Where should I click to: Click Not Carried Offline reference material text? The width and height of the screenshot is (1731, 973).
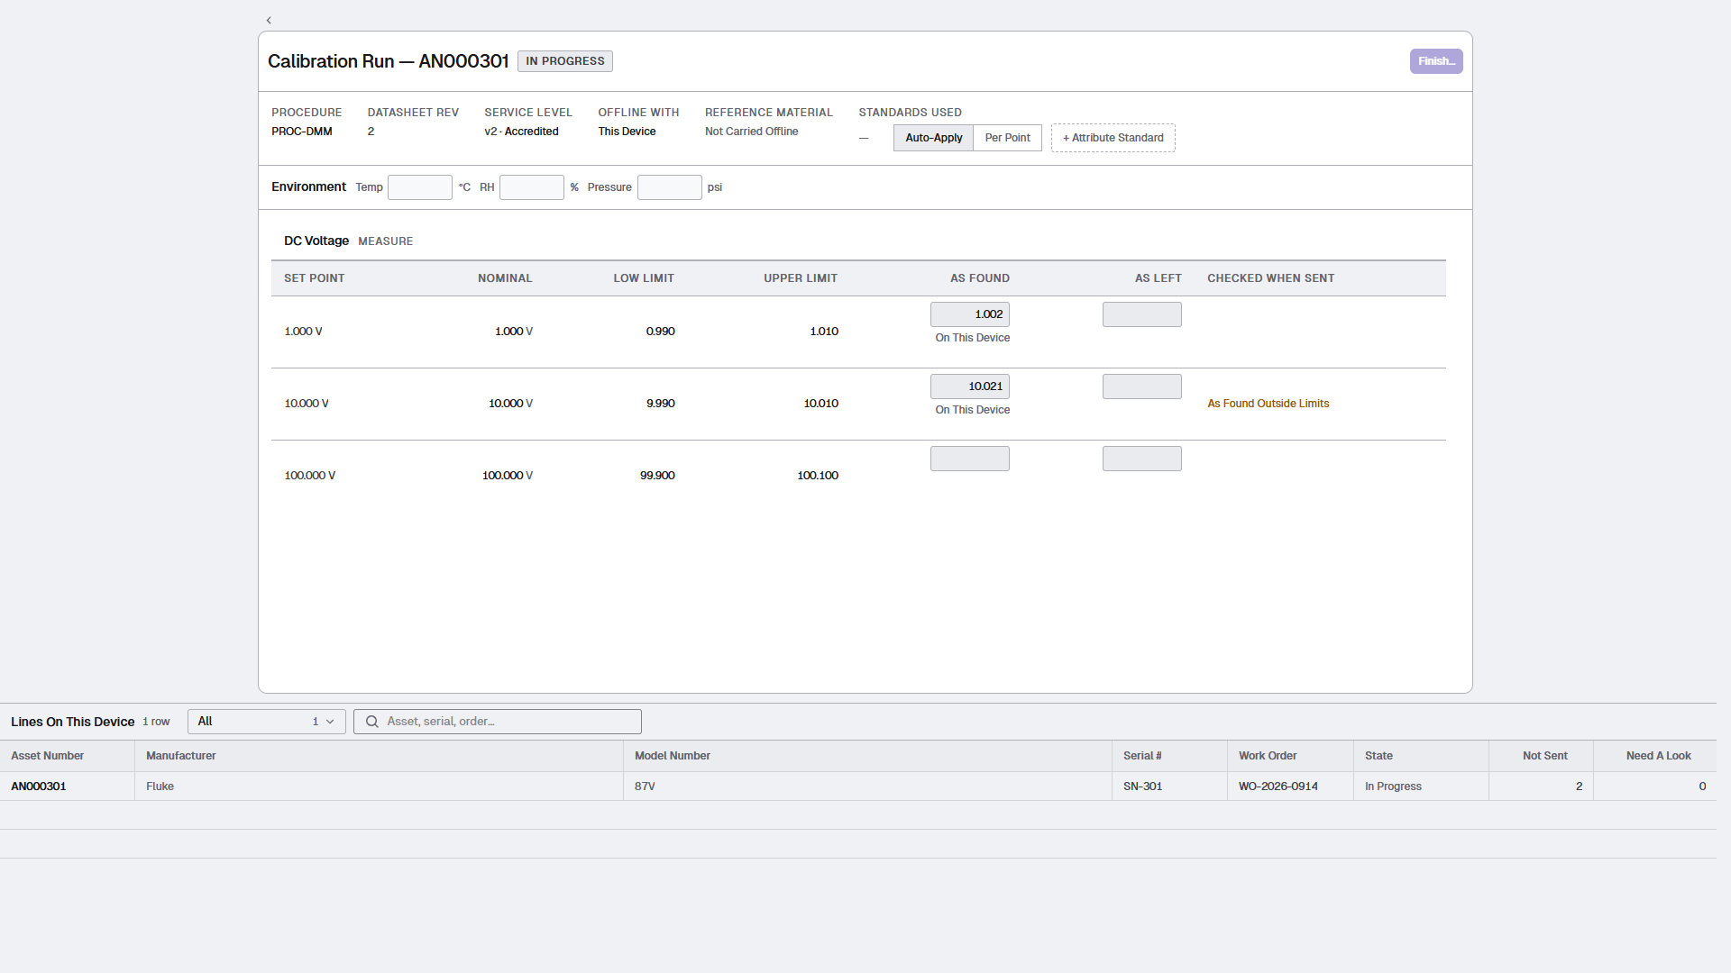click(x=752, y=132)
